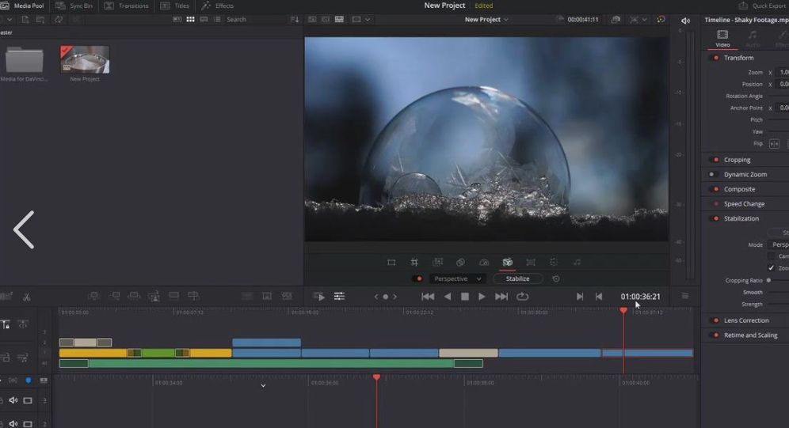This screenshot has height=428, width=789.
Task: Expand the Composite section in Inspector
Action: tap(739, 189)
